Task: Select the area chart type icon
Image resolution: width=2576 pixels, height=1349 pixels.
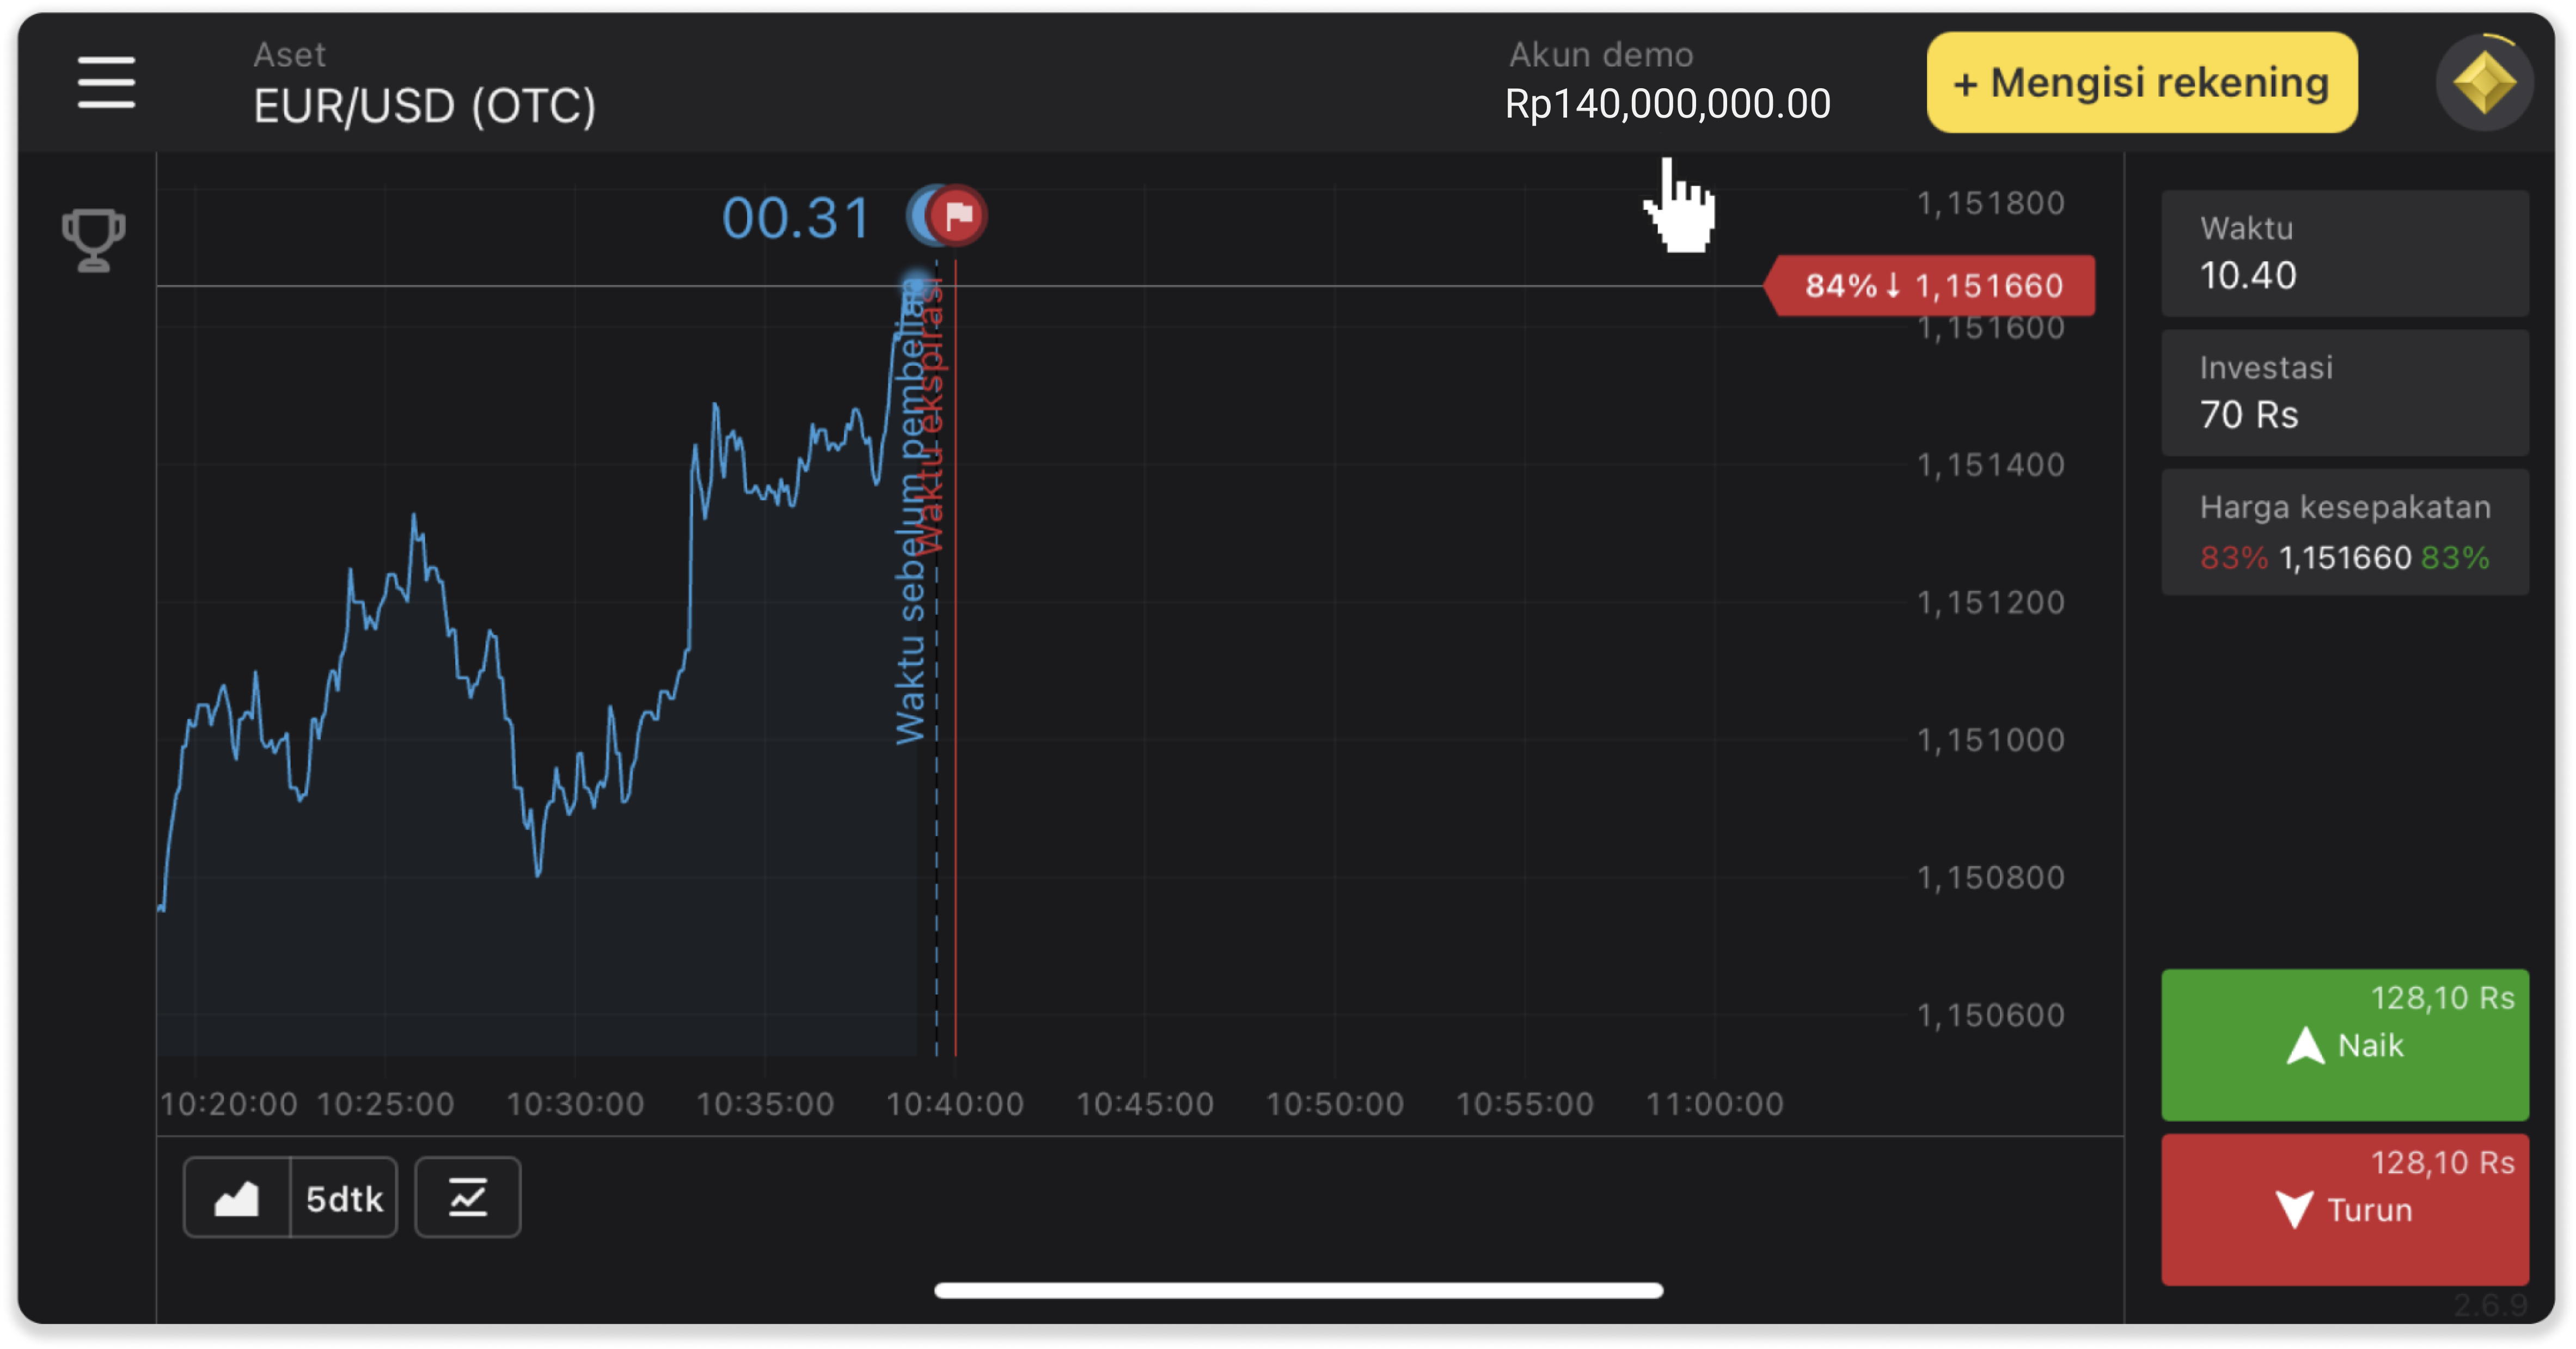Action: tap(237, 1198)
